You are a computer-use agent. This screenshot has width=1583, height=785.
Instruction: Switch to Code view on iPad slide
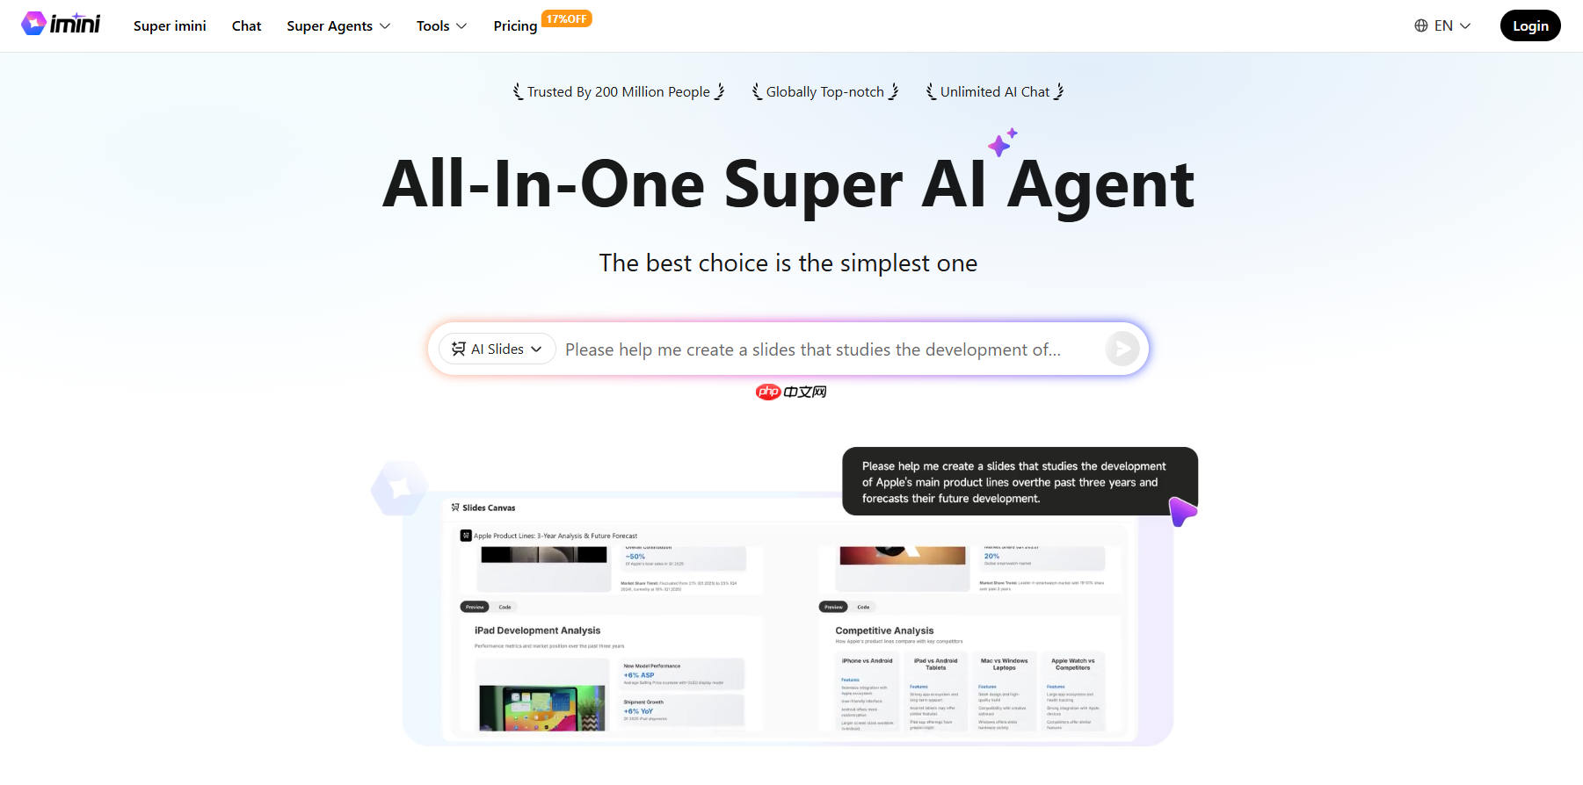pos(505,607)
